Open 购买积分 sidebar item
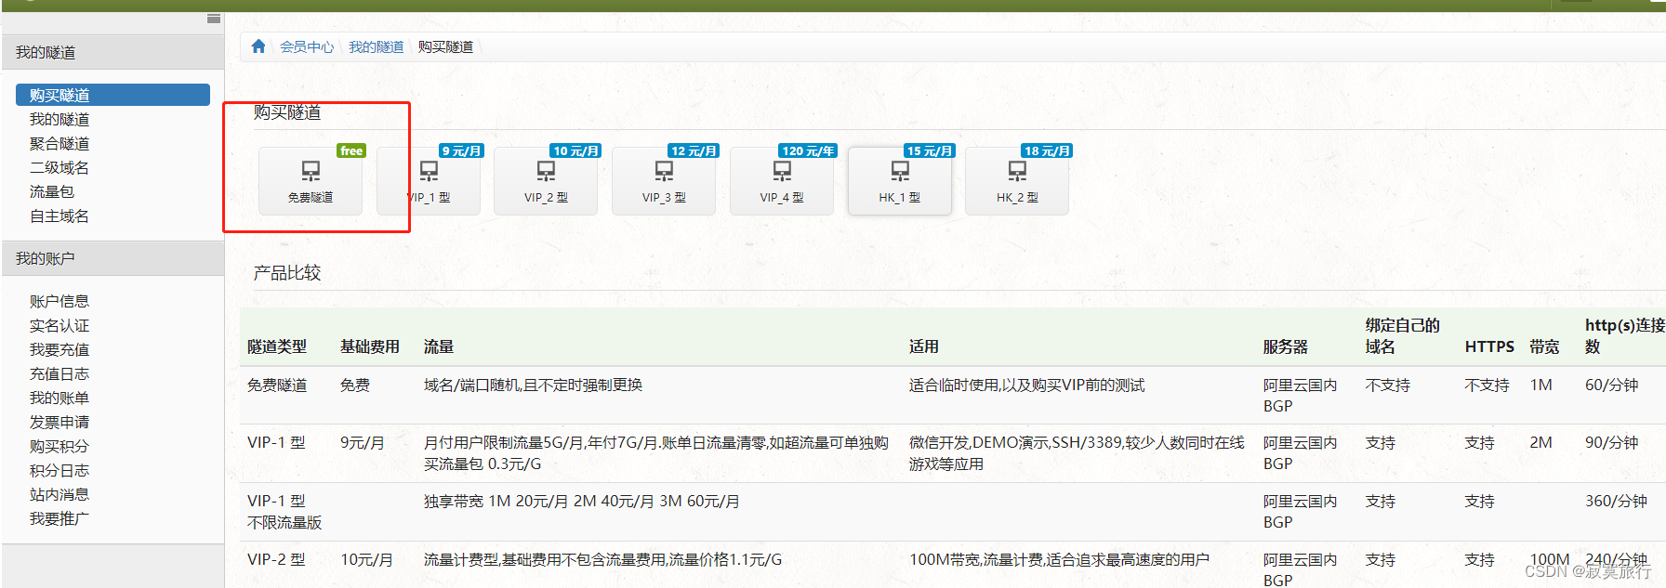Screen dimensions: 1666x588 (x=59, y=446)
